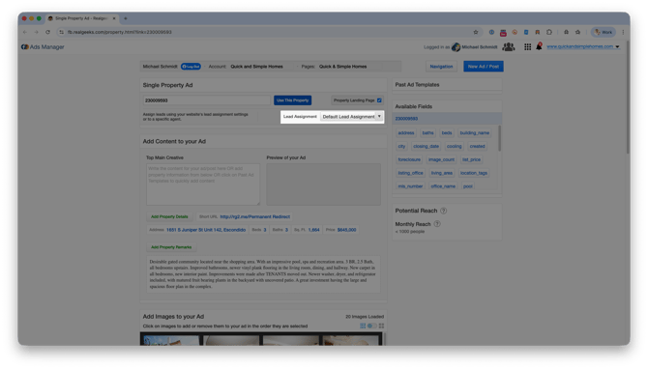Click the closing_date field tag
648x369 pixels.
click(x=427, y=146)
